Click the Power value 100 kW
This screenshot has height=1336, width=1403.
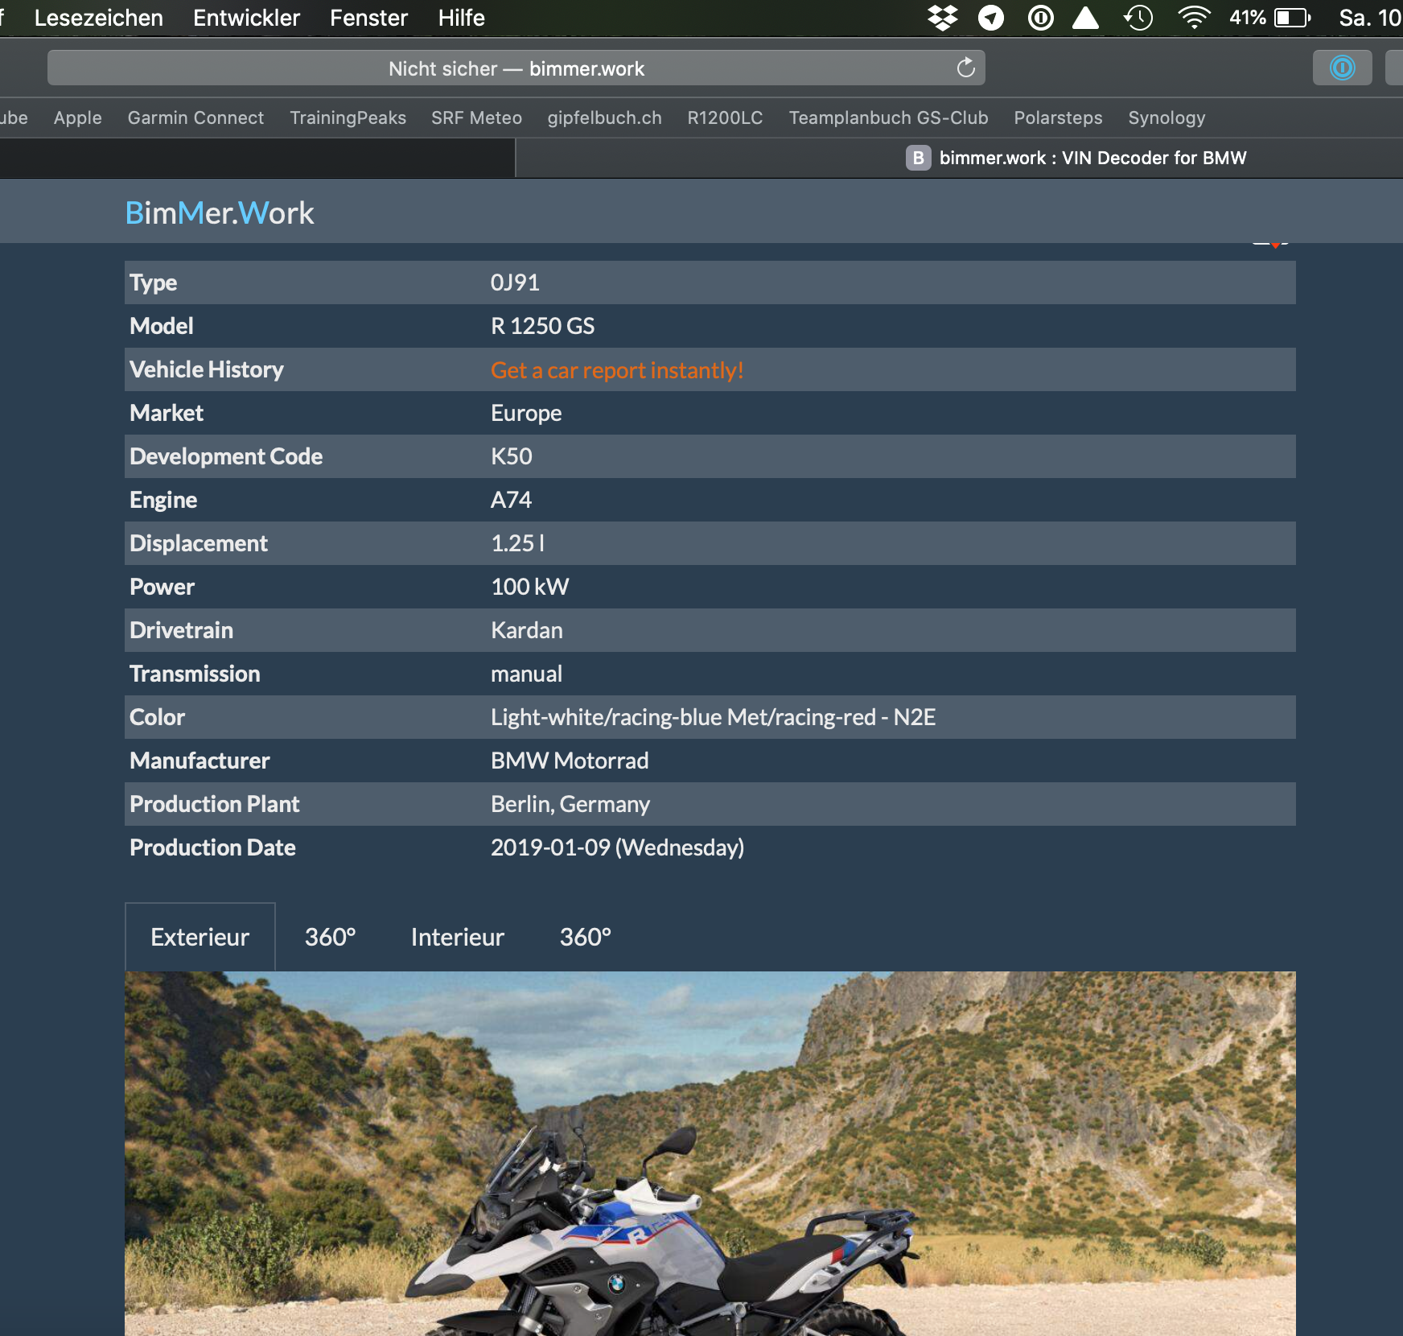tap(529, 587)
